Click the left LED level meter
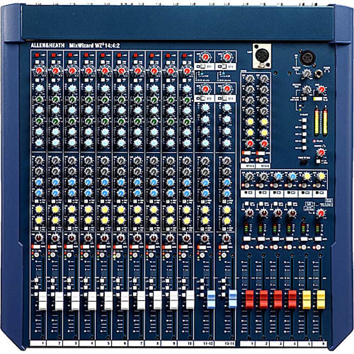354x354 pixels. (316, 122)
